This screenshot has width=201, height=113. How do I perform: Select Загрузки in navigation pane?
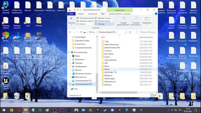(79, 63)
